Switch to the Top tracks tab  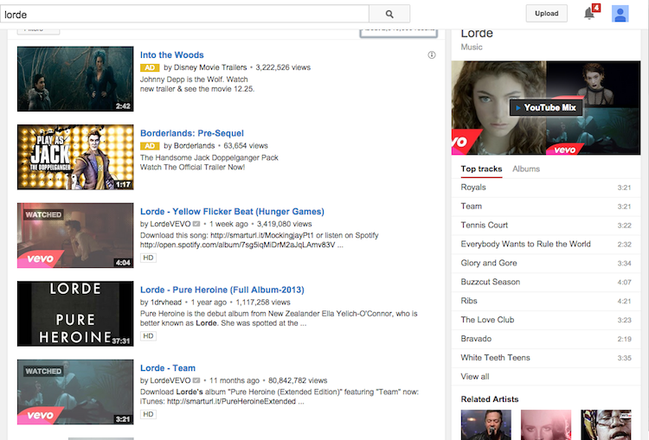pyautogui.click(x=481, y=169)
